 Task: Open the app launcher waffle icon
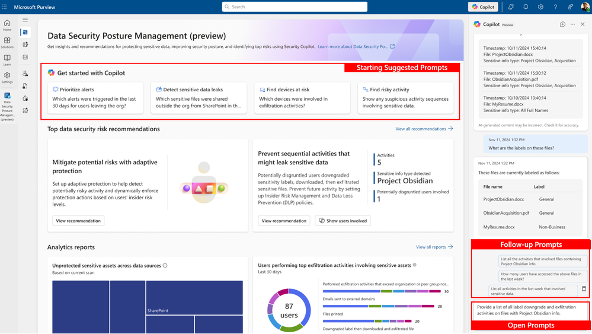click(4, 7)
